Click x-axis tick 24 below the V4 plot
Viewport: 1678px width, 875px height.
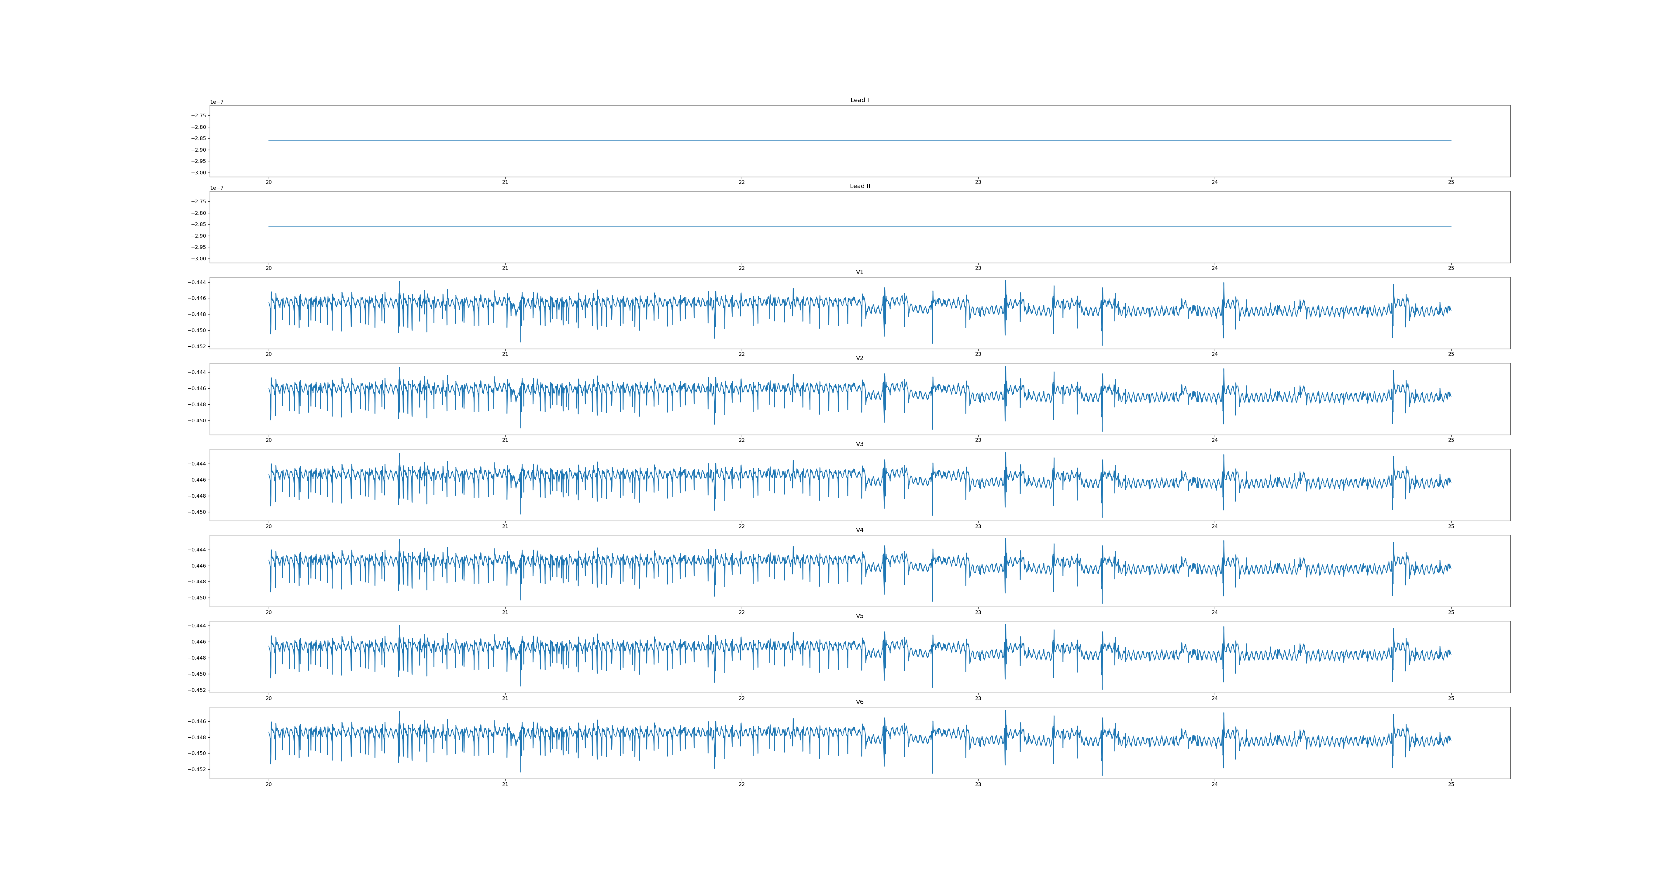1214,612
